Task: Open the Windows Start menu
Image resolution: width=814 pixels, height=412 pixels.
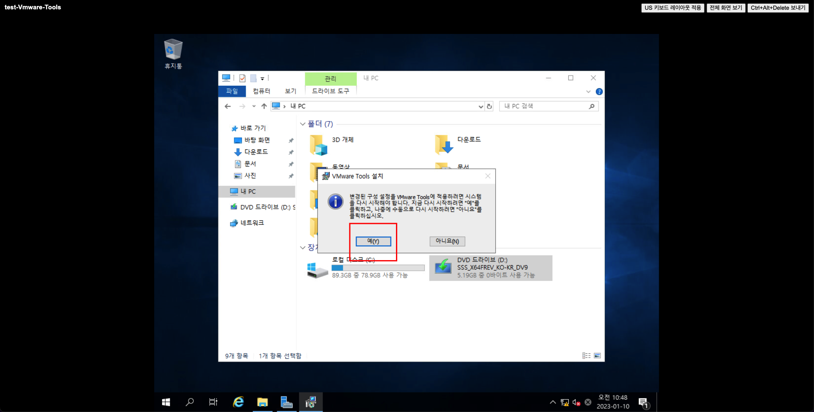Action: point(166,402)
